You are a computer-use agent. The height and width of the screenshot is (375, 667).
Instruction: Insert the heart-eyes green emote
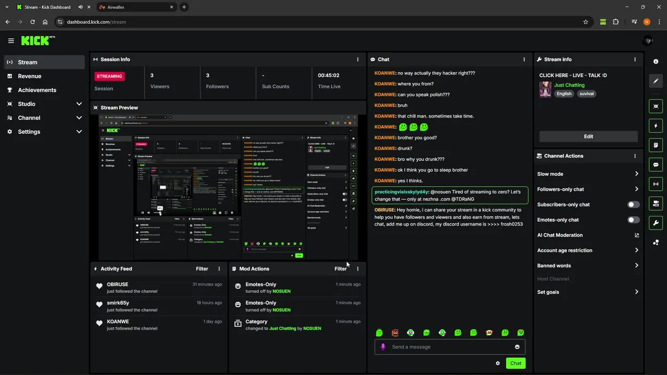coord(521,333)
